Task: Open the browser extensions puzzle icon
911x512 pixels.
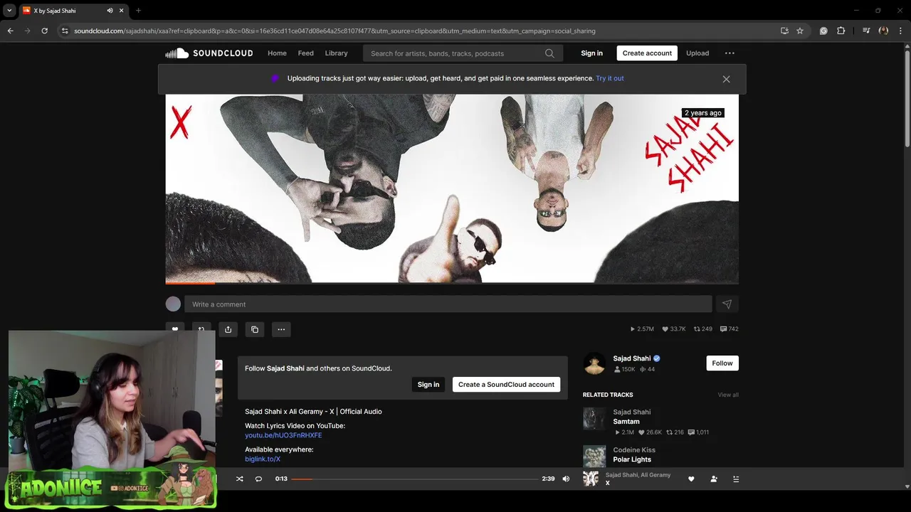Action: [x=841, y=31]
